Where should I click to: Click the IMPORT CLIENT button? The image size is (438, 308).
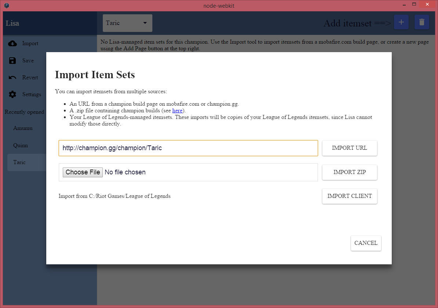pyautogui.click(x=350, y=196)
